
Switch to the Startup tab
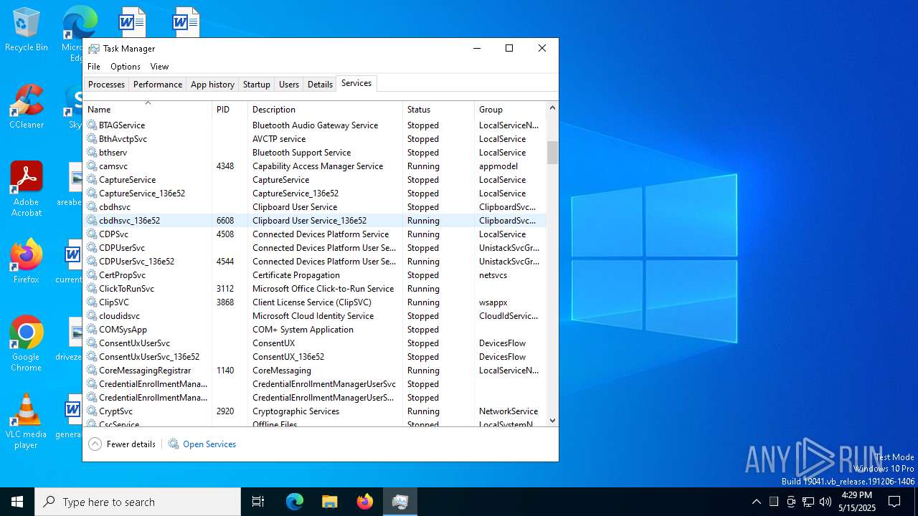257,85
